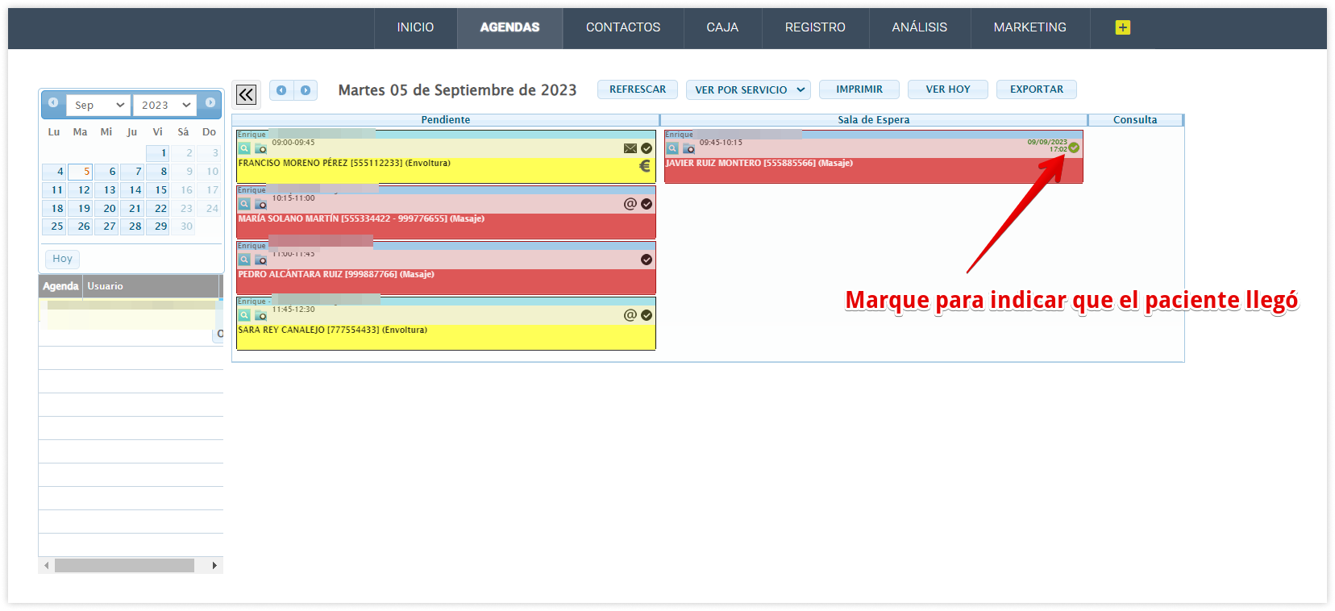Open the REGISTRO menu
The width and height of the screenshot is (1335, 611).
815,27
